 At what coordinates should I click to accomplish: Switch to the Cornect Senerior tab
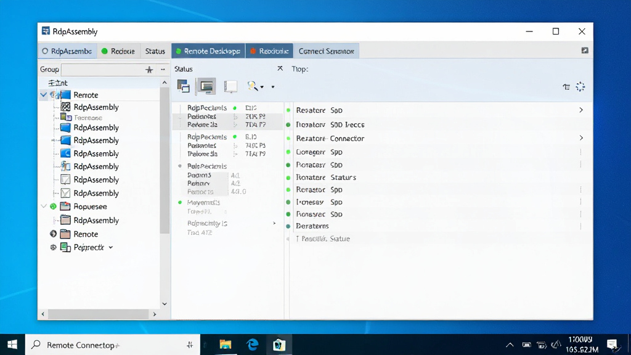[x=327, y=51]
